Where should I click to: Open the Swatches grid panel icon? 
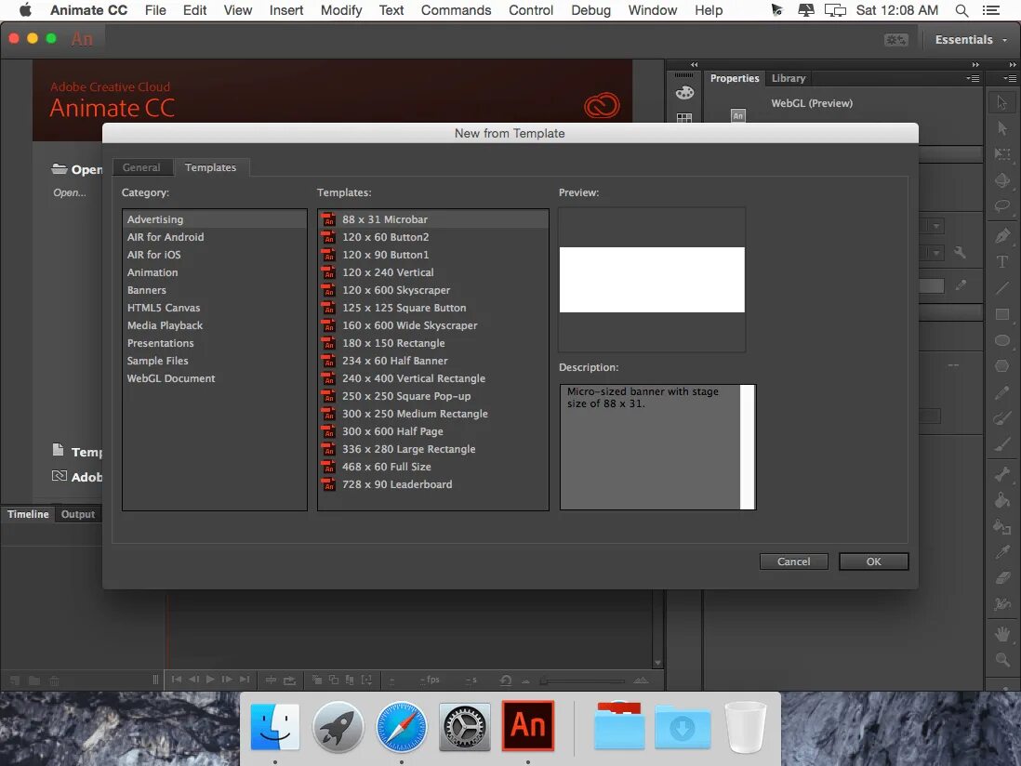(684, 118)
